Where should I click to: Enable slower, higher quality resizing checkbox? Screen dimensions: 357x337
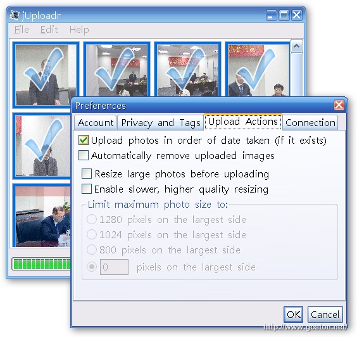pos(87,189)
